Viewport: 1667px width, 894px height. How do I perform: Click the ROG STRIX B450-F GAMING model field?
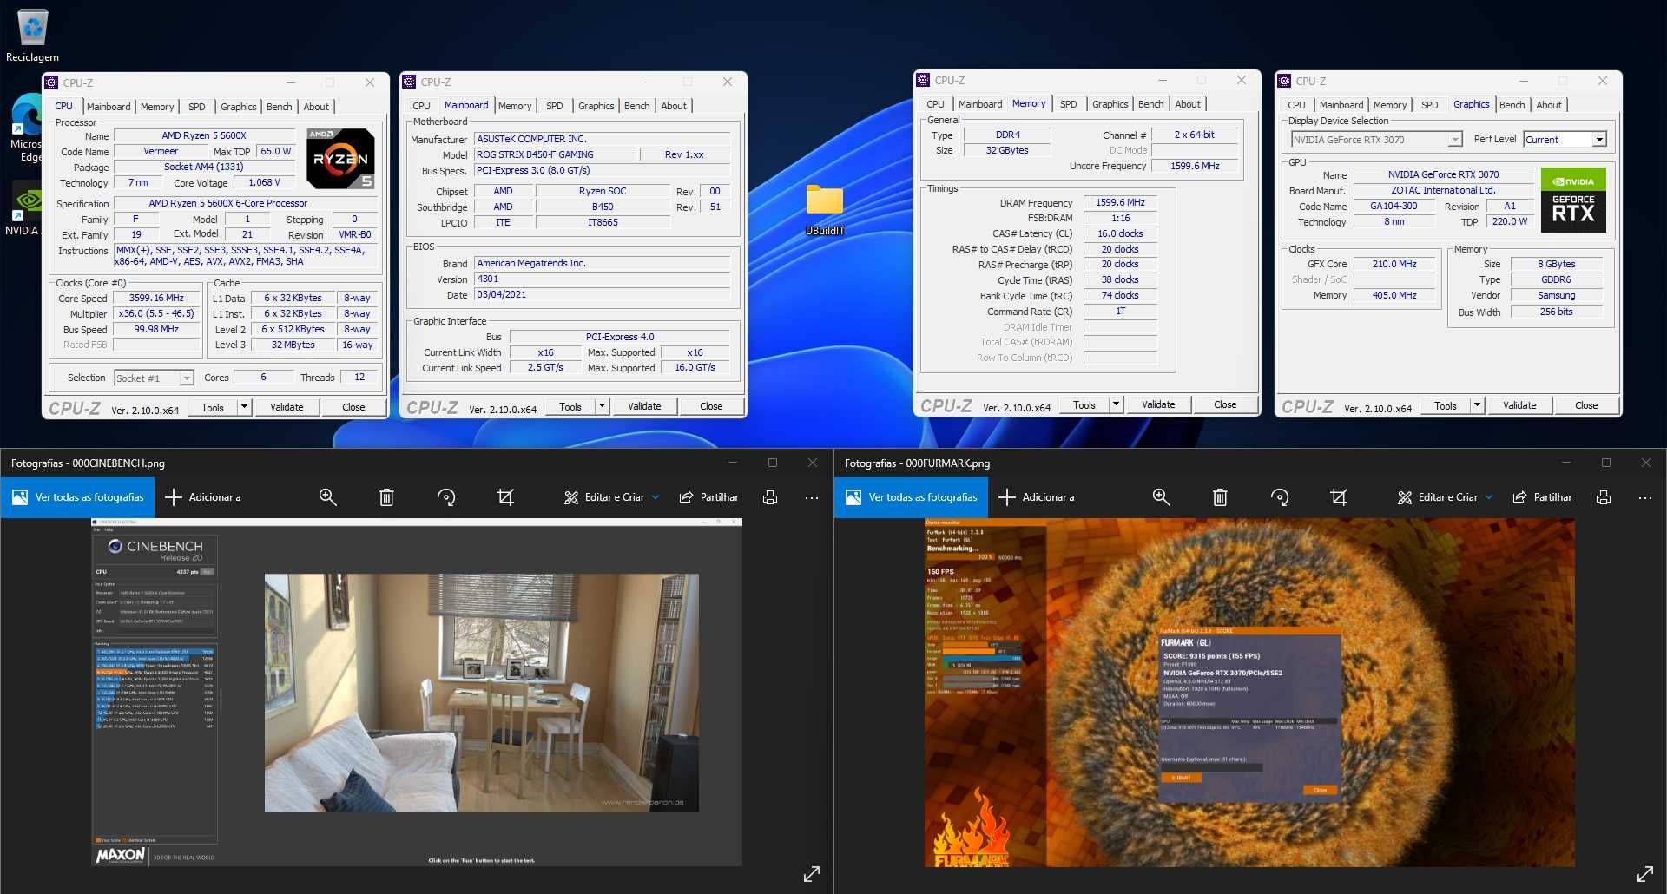point(555,154)
